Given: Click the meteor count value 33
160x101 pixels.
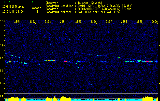Looking at the screenshot, I should [37, 12].
